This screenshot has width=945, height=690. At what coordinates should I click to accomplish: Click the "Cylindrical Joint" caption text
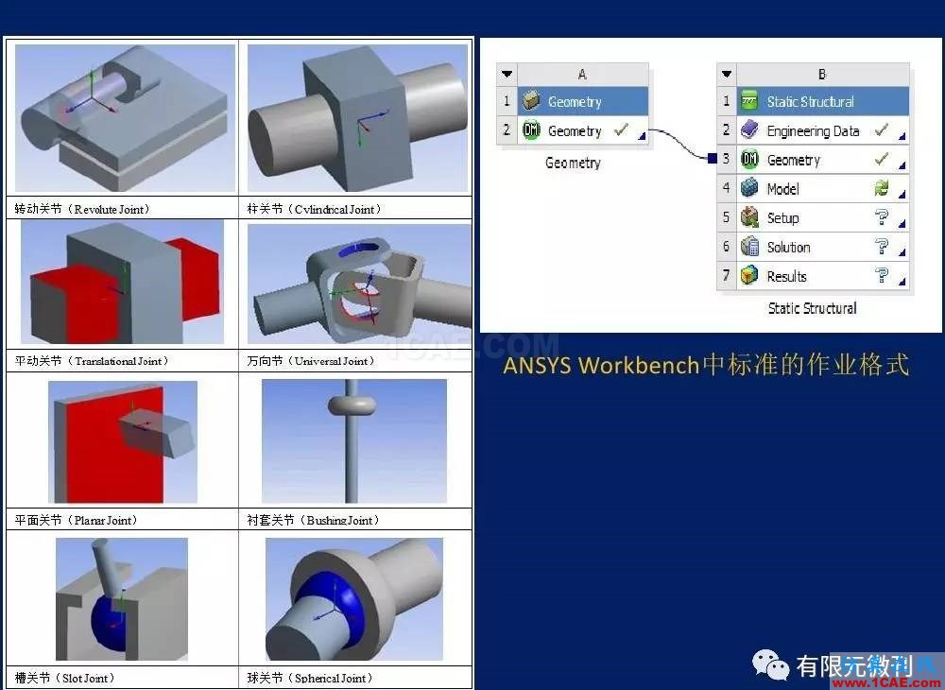click(x=335, y=209)
